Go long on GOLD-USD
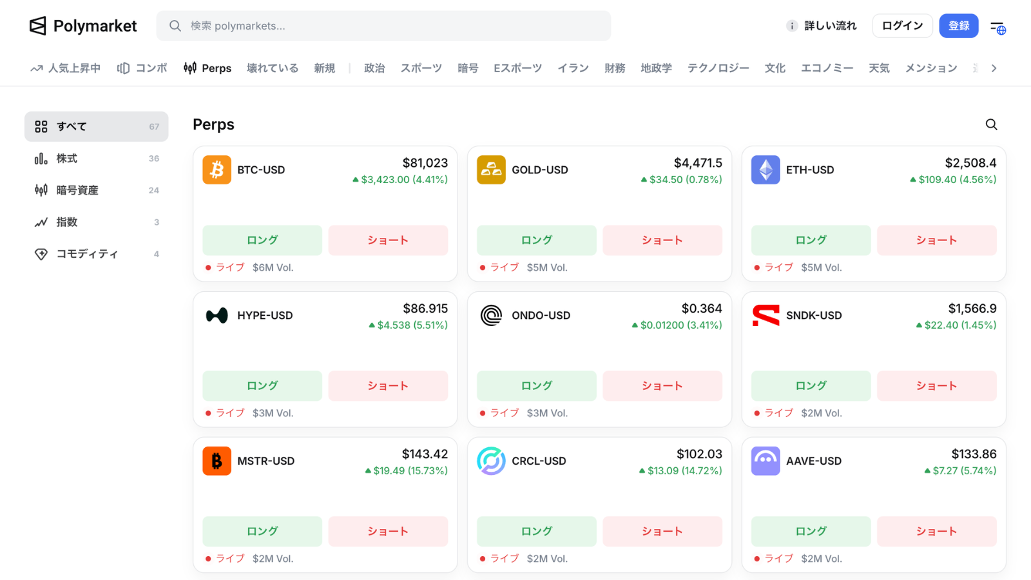Image resolution: width=1031 pixels, height=580 pixels. point(537,240)
